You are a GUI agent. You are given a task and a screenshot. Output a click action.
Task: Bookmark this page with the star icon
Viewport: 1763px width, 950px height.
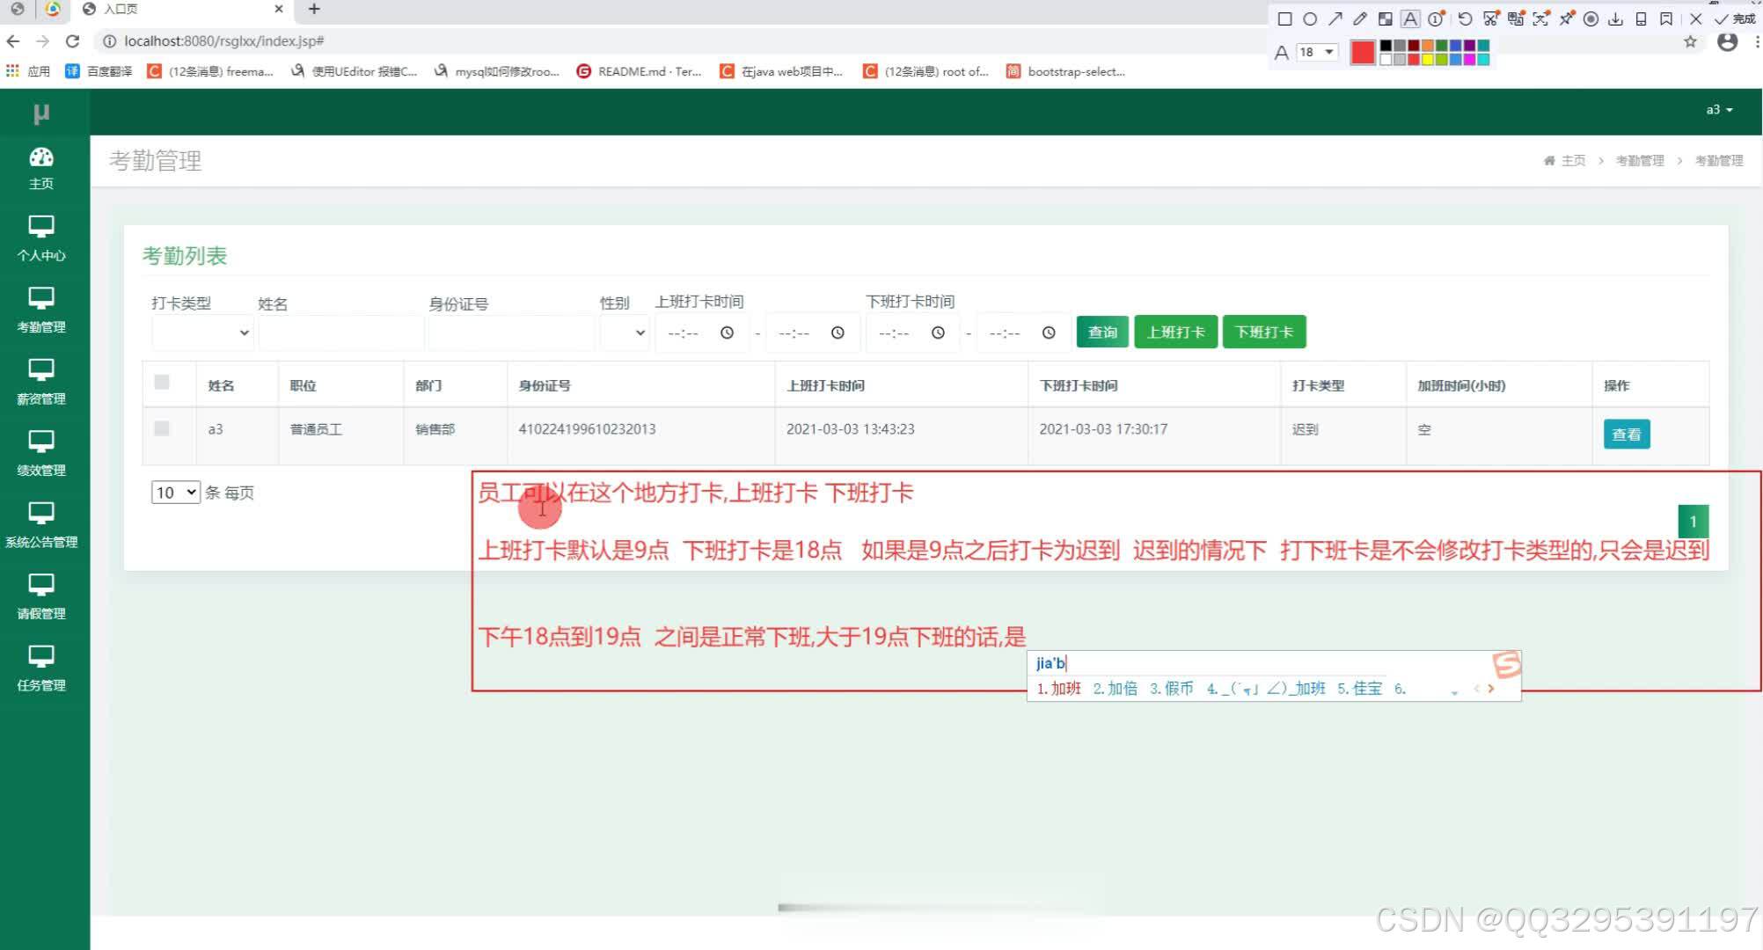point(1690,41)
